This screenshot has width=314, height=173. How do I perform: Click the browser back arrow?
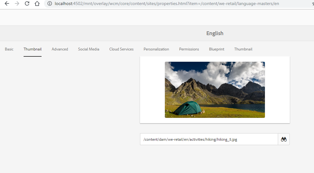7,3
